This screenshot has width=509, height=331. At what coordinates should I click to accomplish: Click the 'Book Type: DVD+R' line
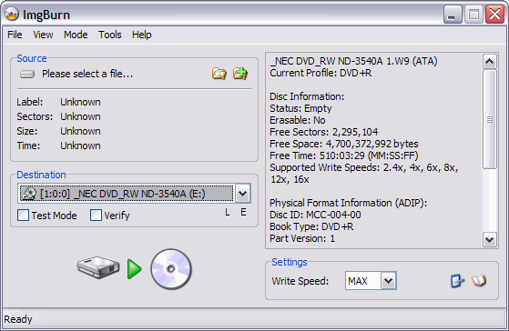[x=311, y=226]
